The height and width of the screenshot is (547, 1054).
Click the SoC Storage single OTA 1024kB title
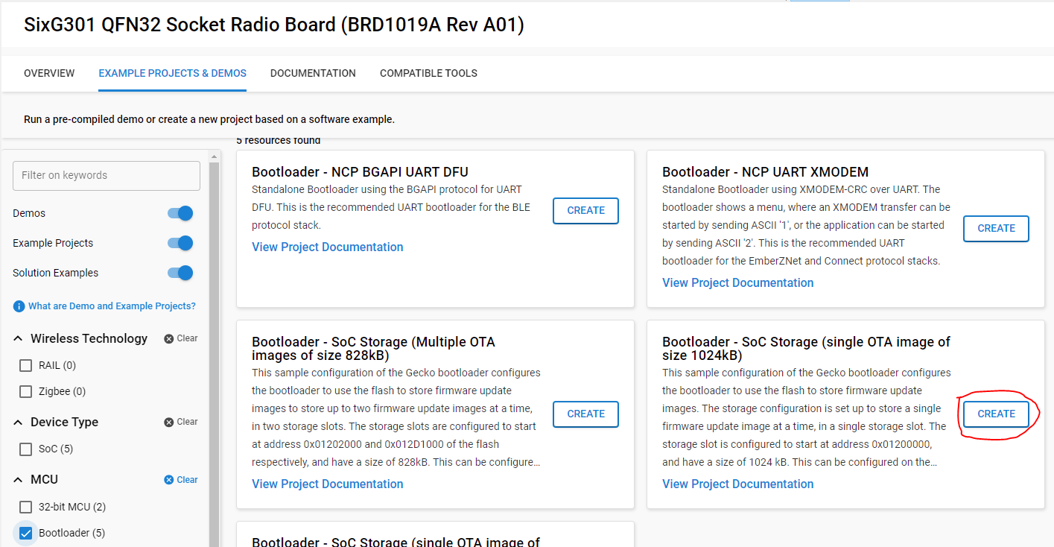point(807,349)
